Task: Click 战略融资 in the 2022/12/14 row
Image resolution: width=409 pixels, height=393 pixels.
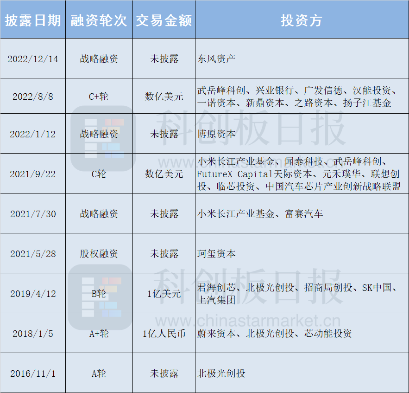Action: (99, 59)
